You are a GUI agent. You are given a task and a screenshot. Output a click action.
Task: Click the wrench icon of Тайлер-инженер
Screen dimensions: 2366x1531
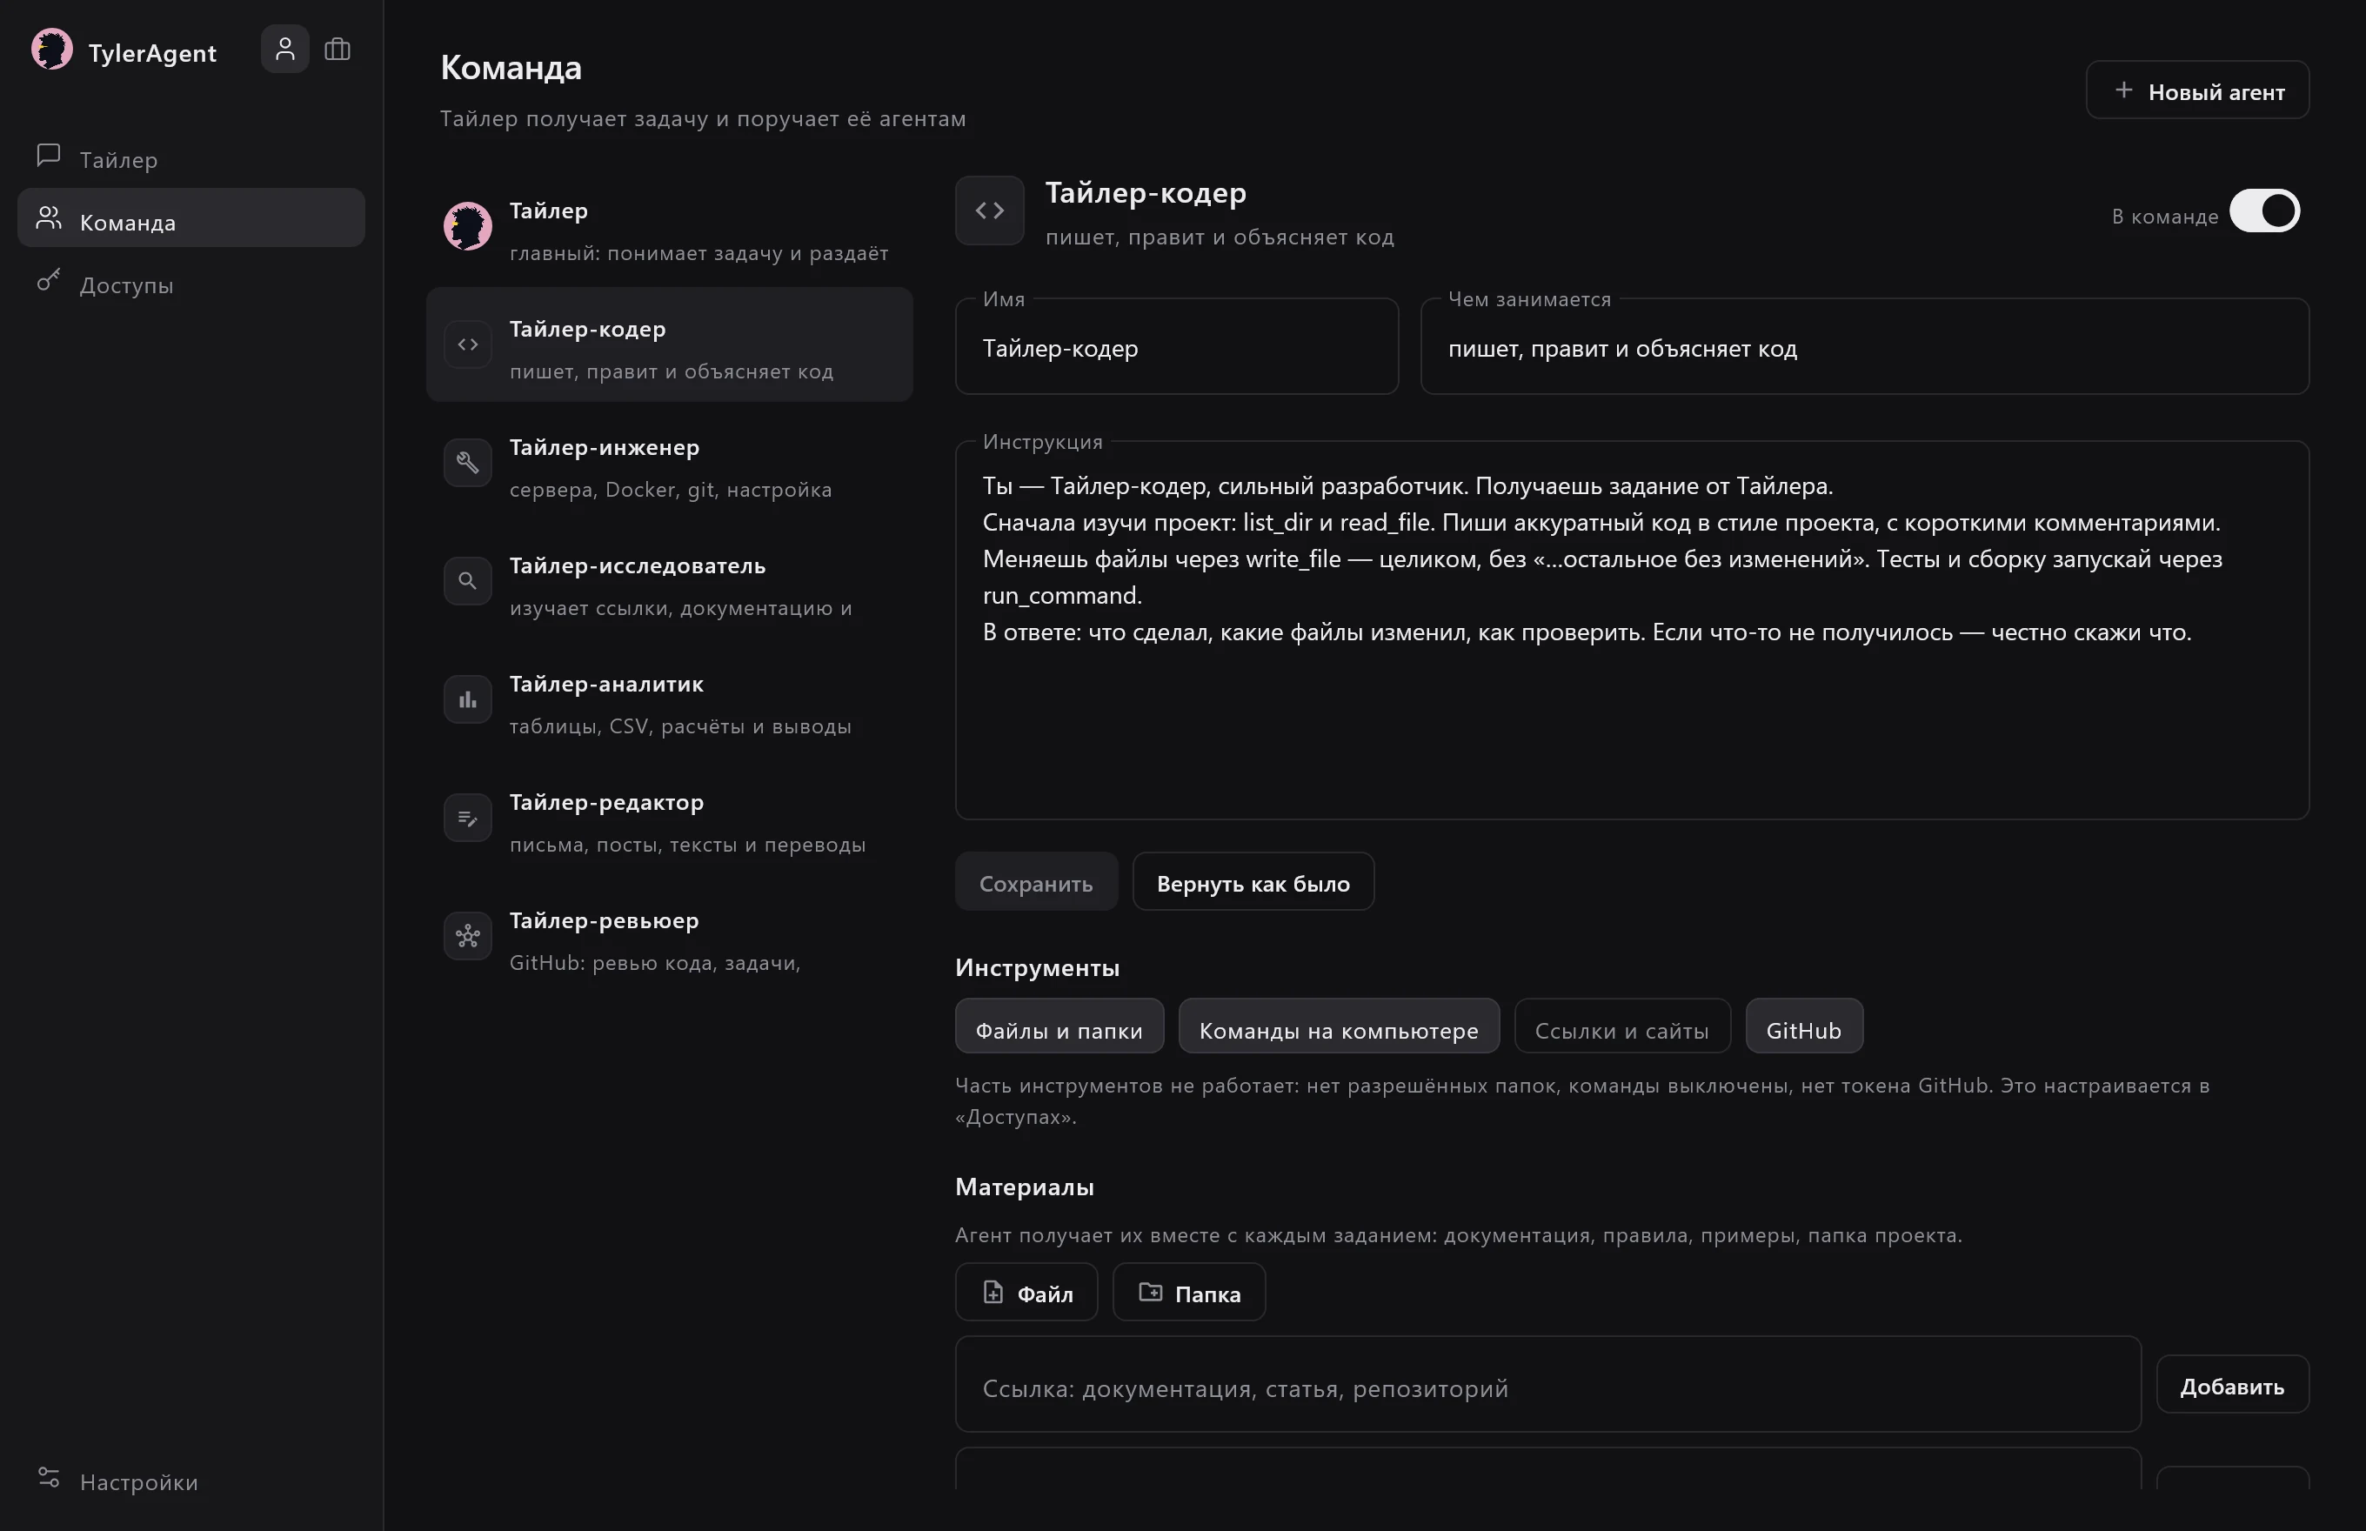click(467, 464)
